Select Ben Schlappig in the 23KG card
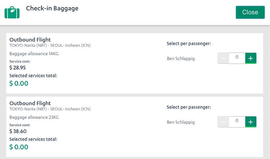Screen dimensions: 270x159 (181, 122)
